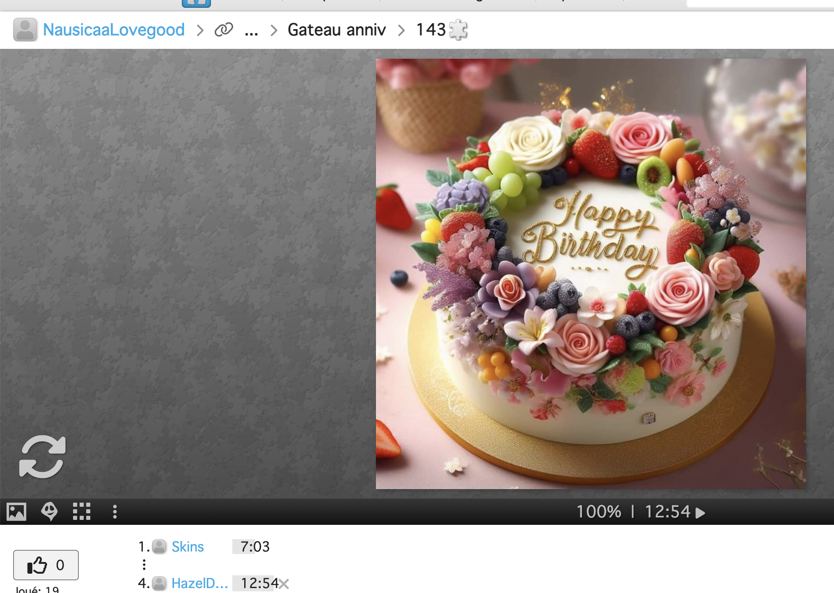This screenshot has height=593, width=834.
Task: Click the 143 pieces puzzle icon
Action: [458, 30]
